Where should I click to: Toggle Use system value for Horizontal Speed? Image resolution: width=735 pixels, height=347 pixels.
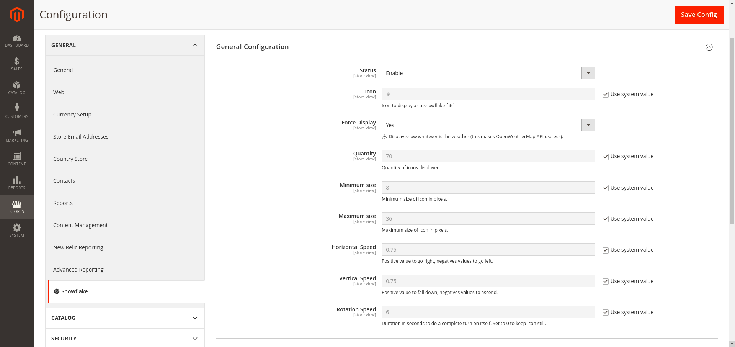[606, 250]
